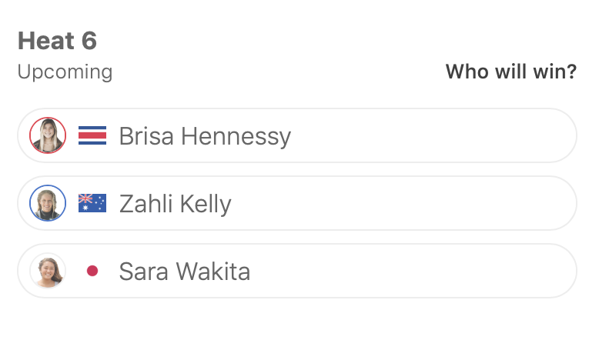Click the Japan flag icon
Screen dimensions: 599x340
pos(92,272)
